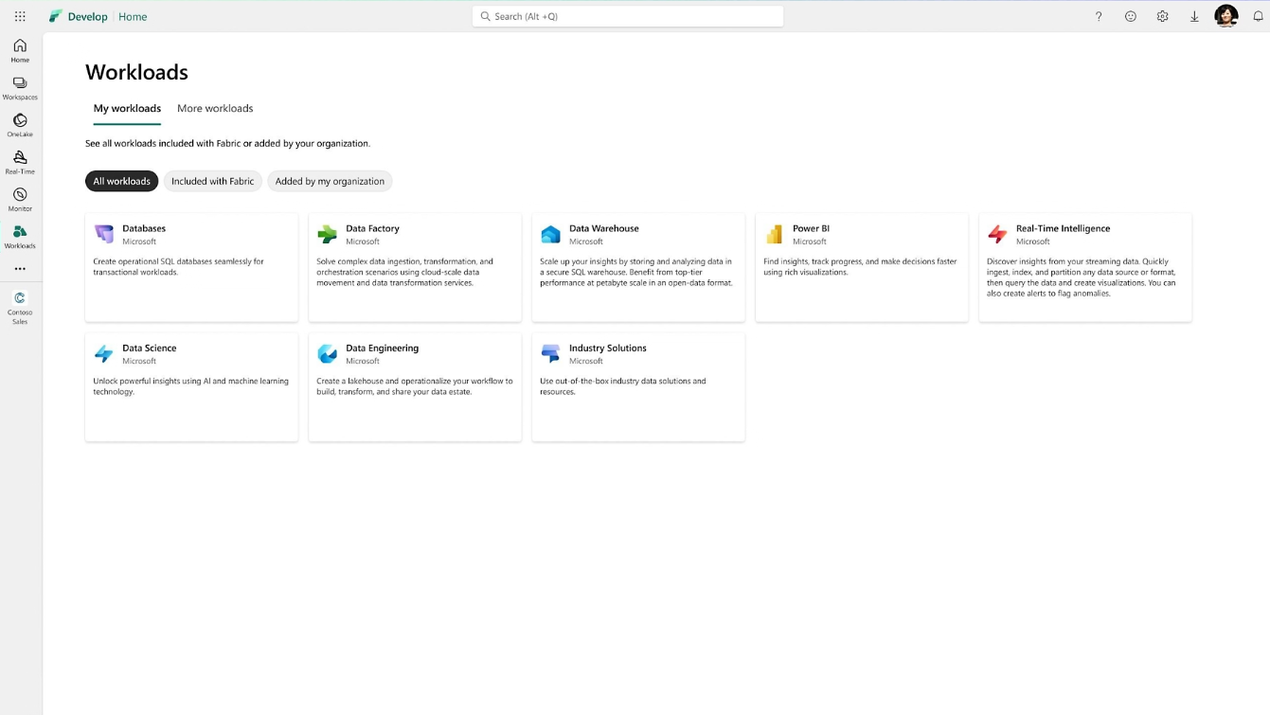Open the app launcher grid icon

coord(20,16)
